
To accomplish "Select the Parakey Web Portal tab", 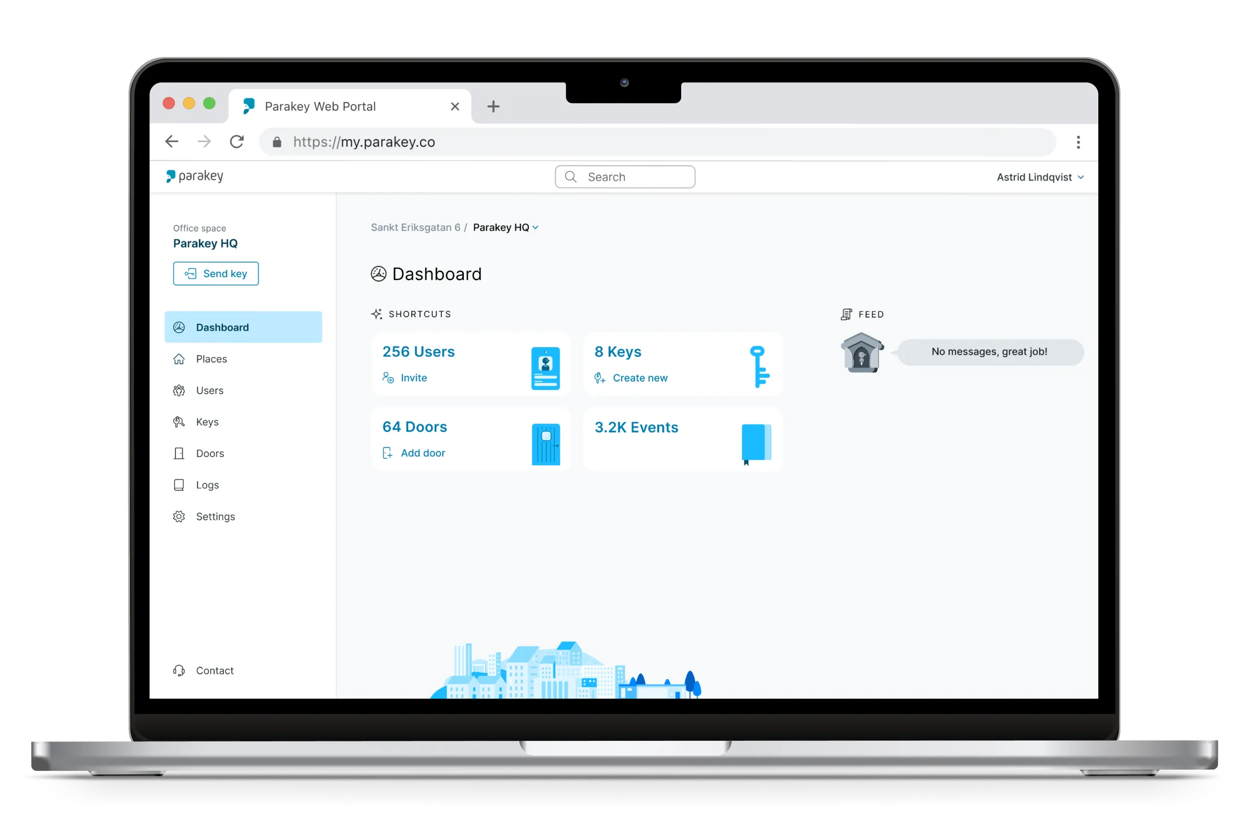I will tap(350, 106).
